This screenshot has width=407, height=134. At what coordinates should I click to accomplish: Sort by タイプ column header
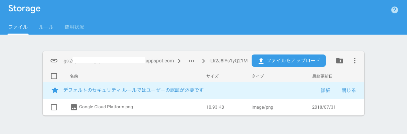click(x=258, y=76)
